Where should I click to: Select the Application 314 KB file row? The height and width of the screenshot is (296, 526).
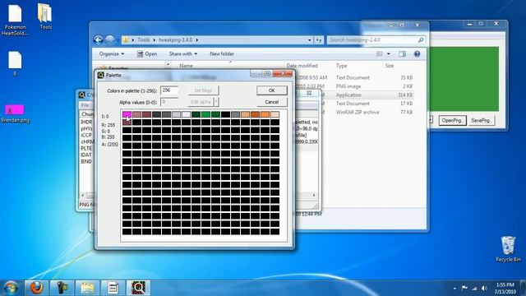(358, 95)
